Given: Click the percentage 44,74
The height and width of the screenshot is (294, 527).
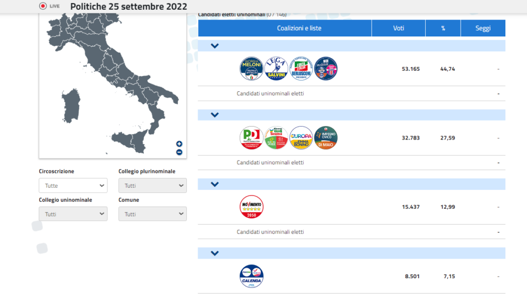Looking at the screenshot, I should coord(448,69).
